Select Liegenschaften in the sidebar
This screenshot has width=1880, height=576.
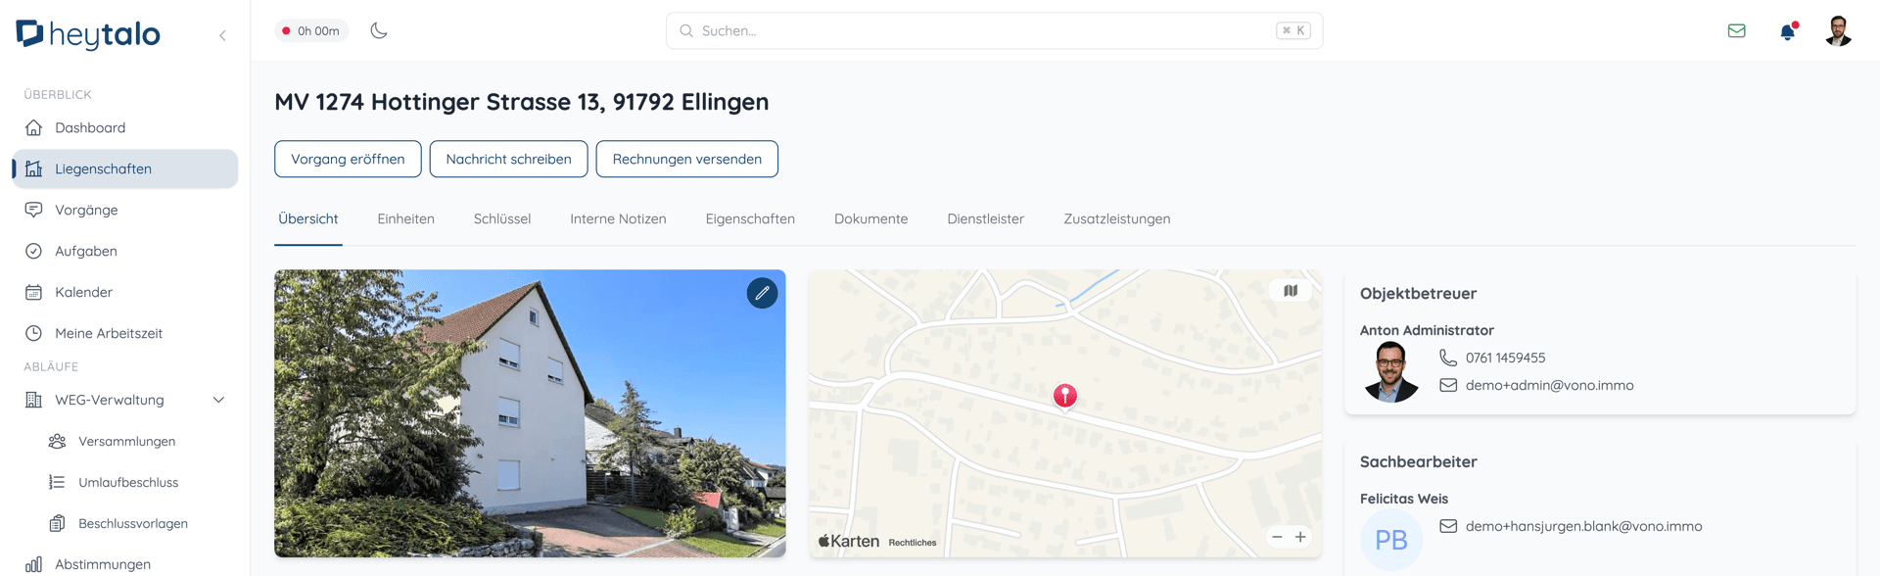click(124, 169)
